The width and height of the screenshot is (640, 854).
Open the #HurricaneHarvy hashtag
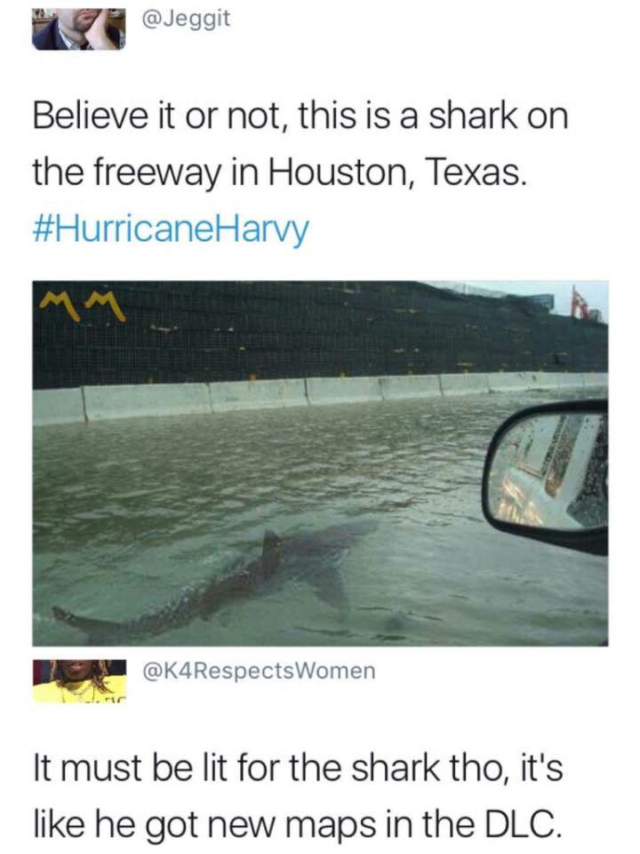pyautogui.click(x=171, y=230)
